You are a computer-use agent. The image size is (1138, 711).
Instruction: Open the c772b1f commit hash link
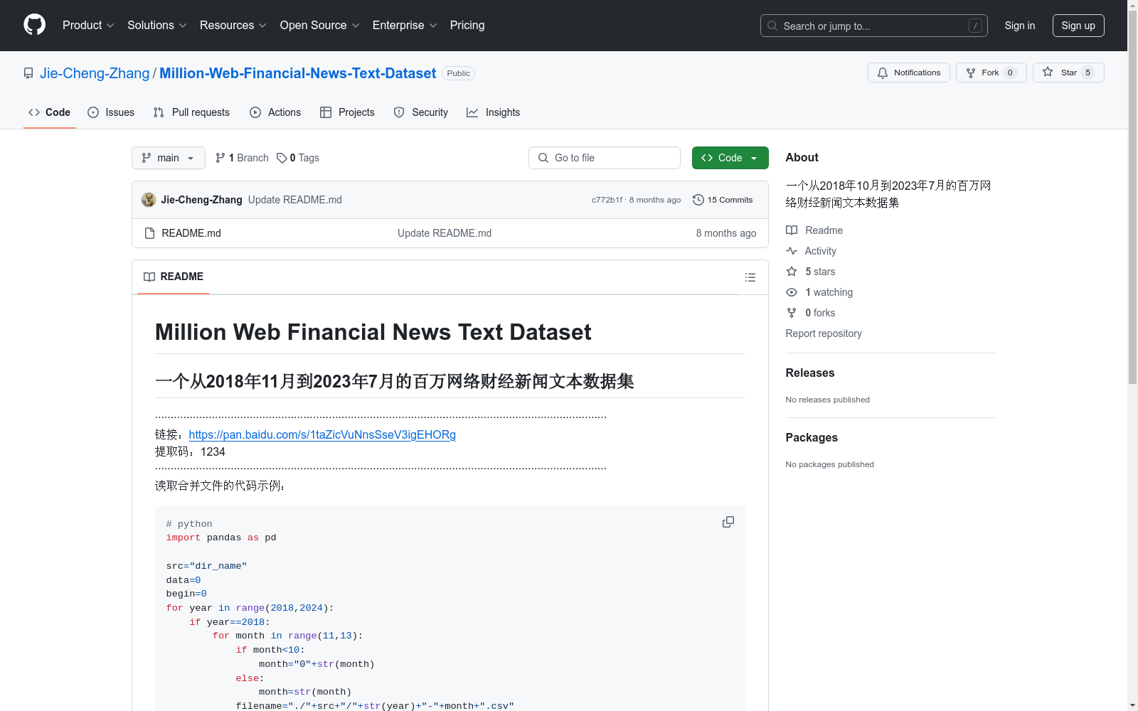coord(607,200)
